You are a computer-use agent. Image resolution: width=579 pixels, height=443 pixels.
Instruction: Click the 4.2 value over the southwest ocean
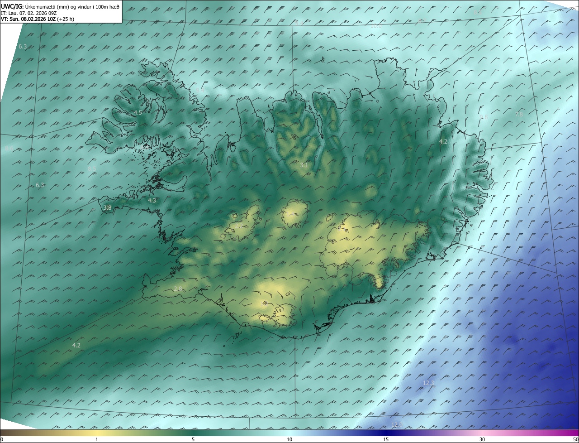(x=76, y=345)
